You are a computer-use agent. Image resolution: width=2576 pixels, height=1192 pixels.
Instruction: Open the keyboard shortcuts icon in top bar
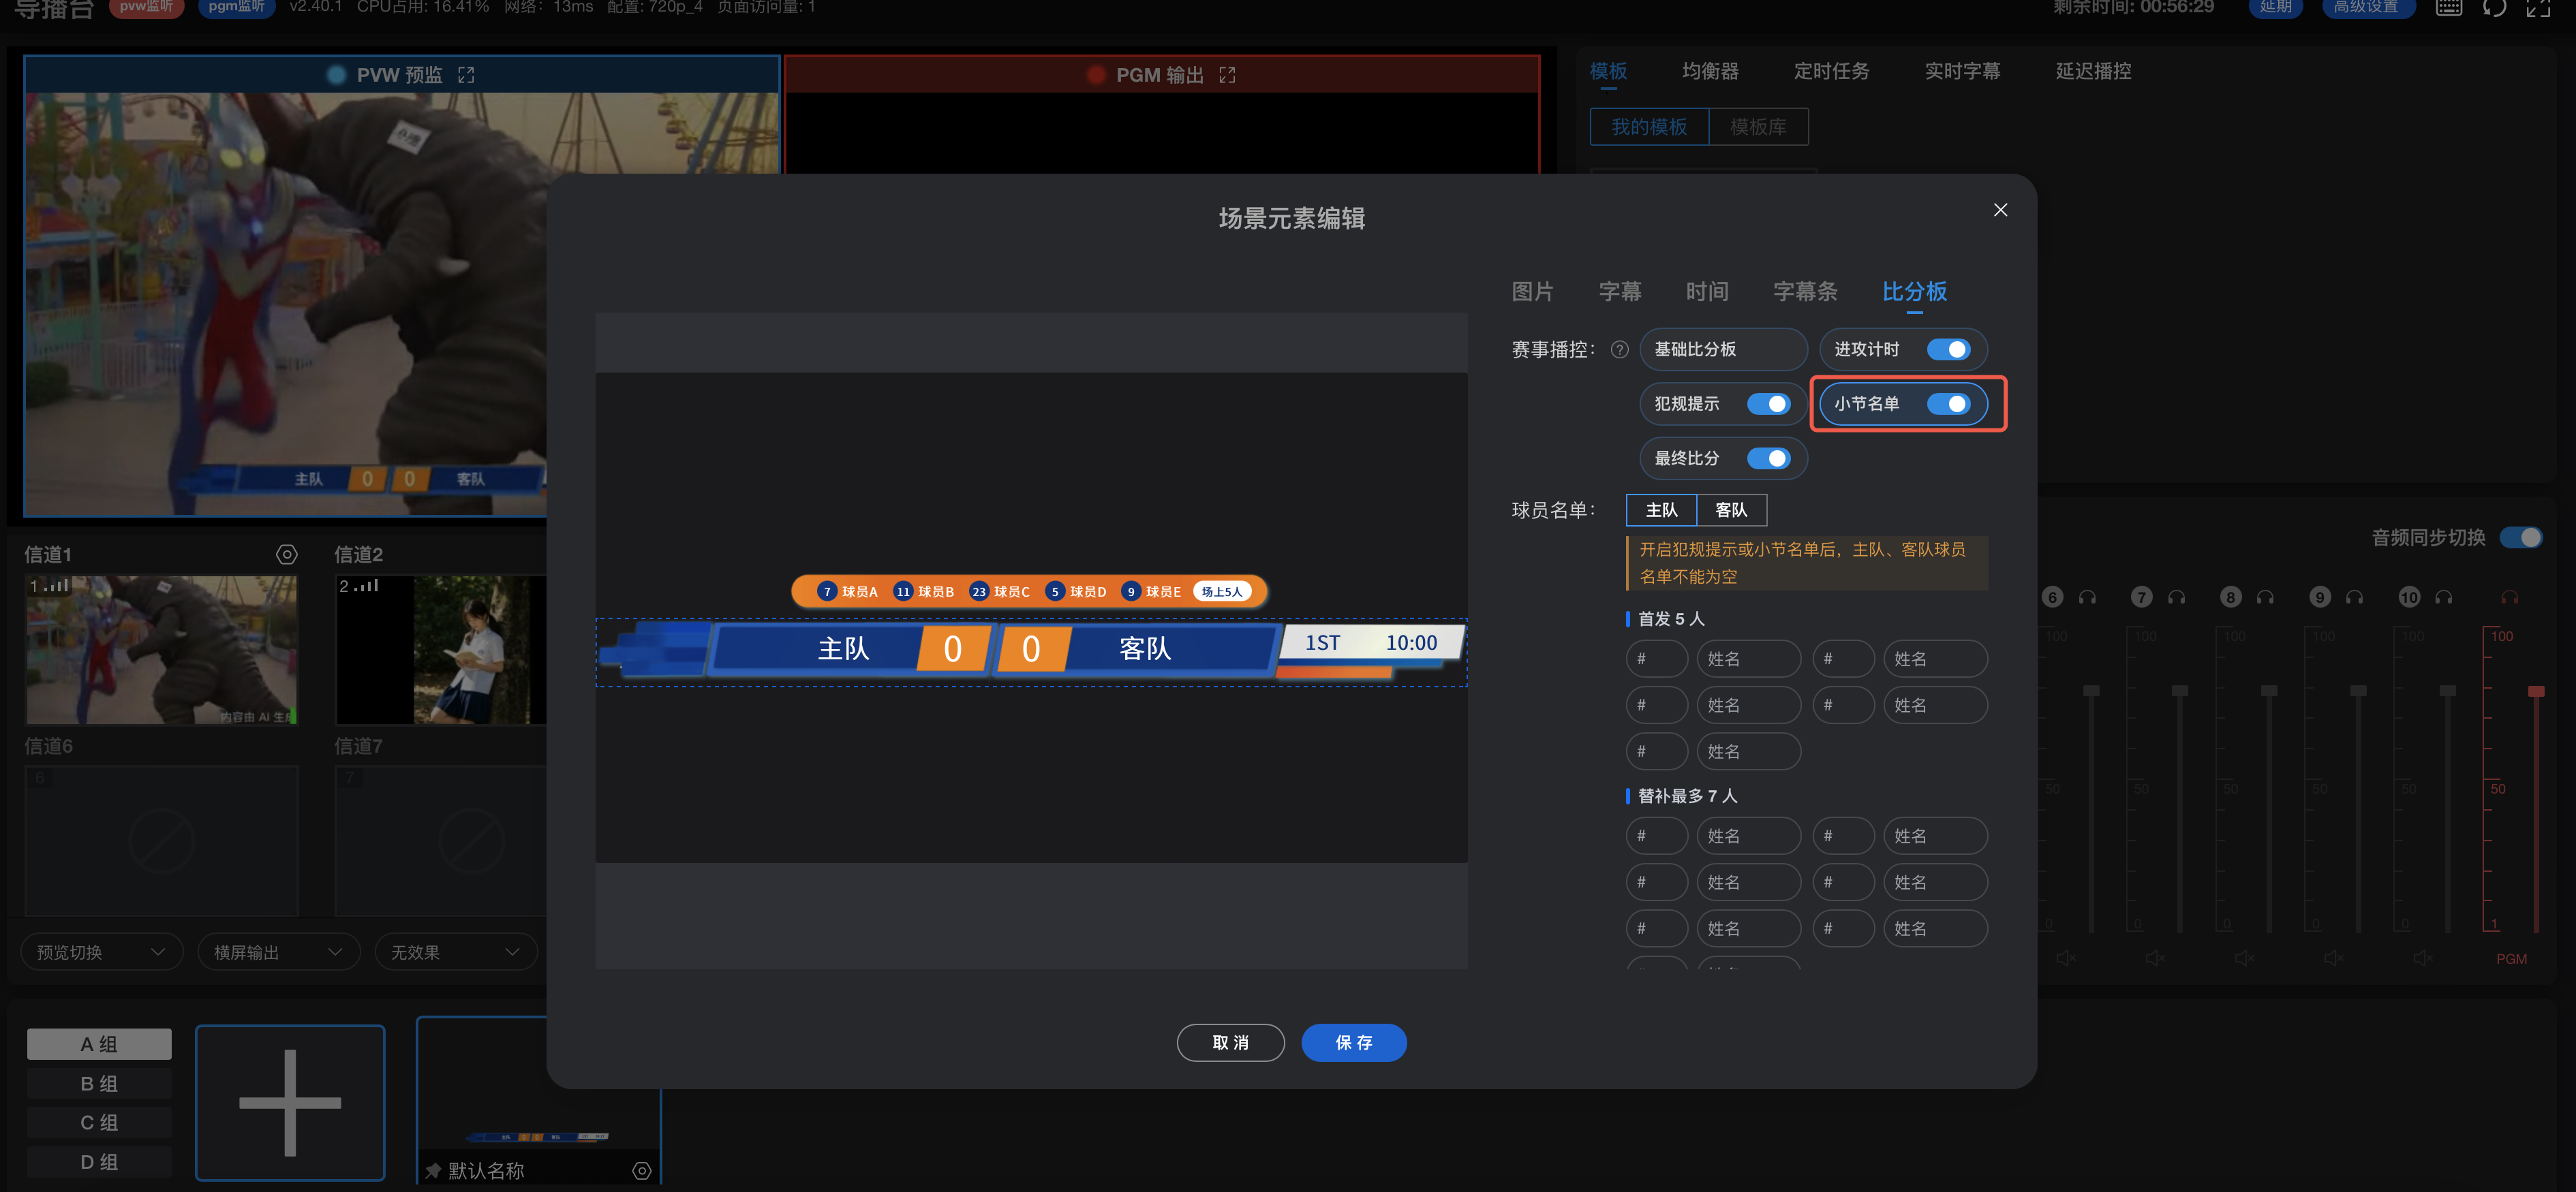pos(2449,7)
